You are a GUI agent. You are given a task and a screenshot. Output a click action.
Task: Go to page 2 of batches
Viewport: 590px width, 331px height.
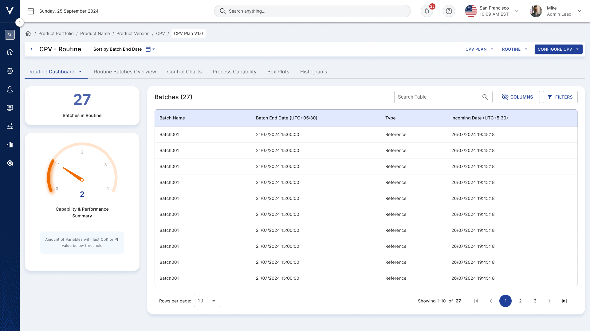point(520,301)
